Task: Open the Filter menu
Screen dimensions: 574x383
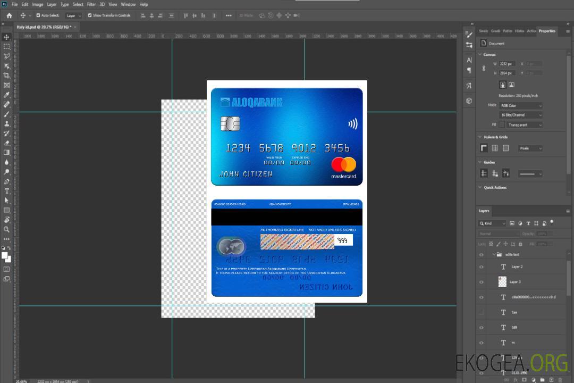Action: click(x=91, y=4)
